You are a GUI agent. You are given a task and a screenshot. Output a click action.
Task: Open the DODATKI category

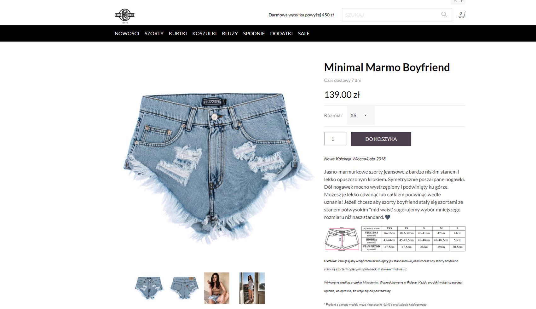281,33
